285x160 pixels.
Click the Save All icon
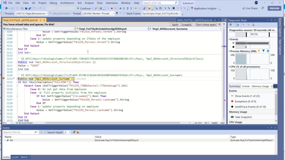click(x=30, y=8)
